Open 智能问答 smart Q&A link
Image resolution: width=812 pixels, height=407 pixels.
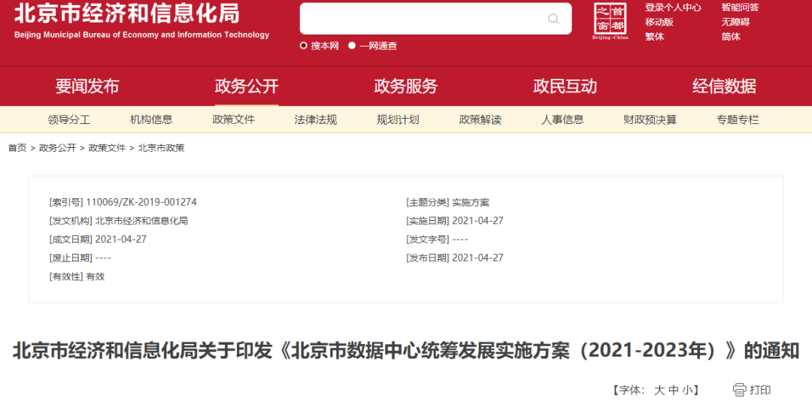740,8
